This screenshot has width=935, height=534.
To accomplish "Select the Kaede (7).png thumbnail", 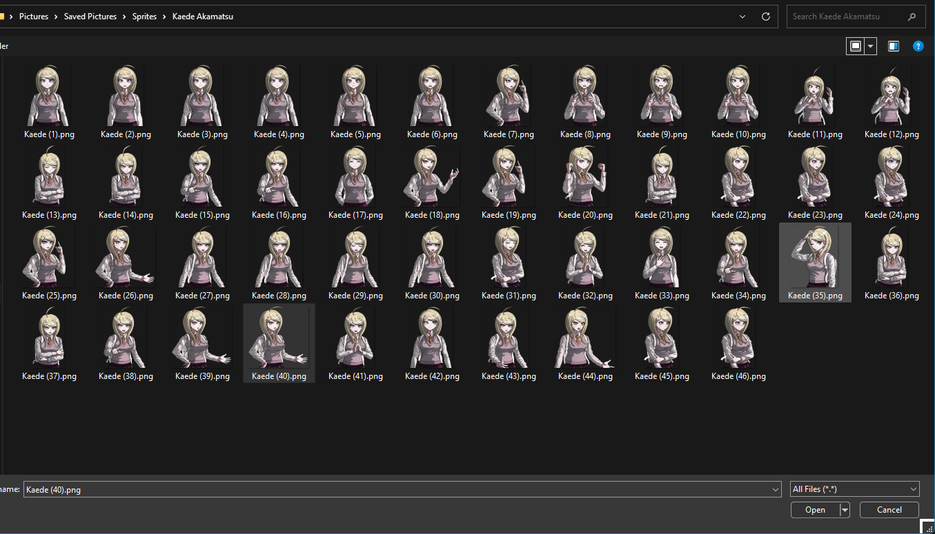I will coord(509,101).
